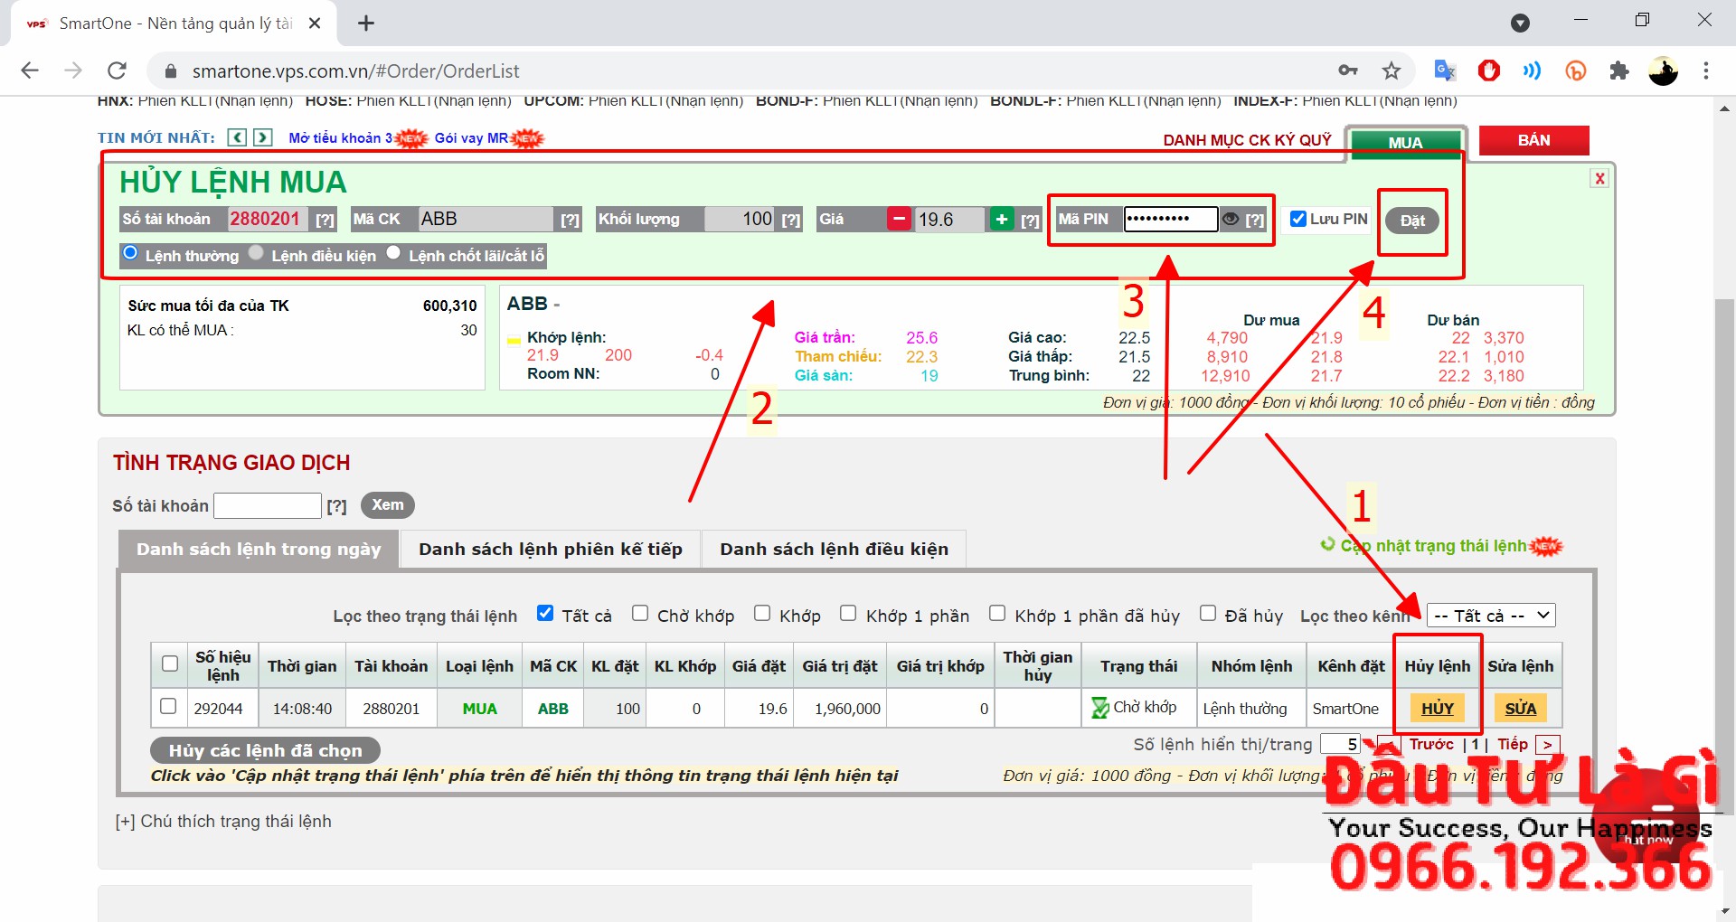Open a new browser tab
Screen dimensions: 1736x922
[x=366, y=24]
